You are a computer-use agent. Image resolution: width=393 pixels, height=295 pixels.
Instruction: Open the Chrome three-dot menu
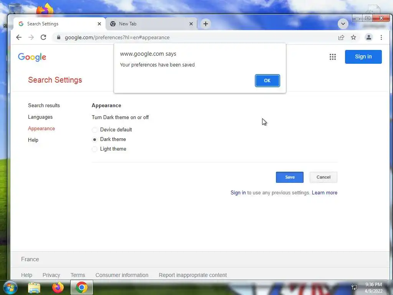381,37
